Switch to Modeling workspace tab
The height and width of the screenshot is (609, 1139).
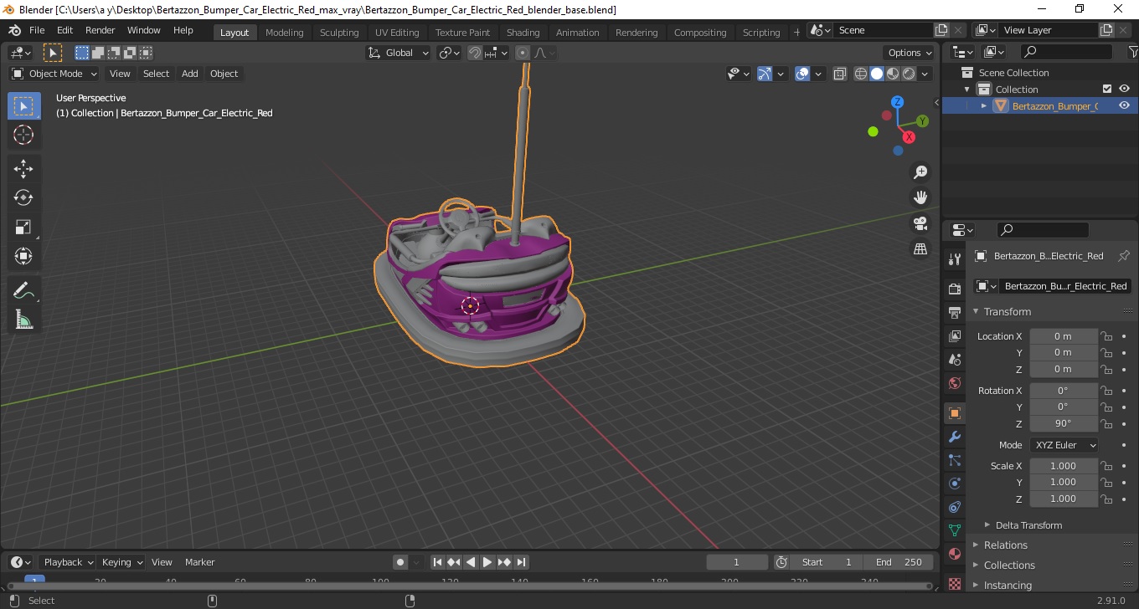click(285, 33)
